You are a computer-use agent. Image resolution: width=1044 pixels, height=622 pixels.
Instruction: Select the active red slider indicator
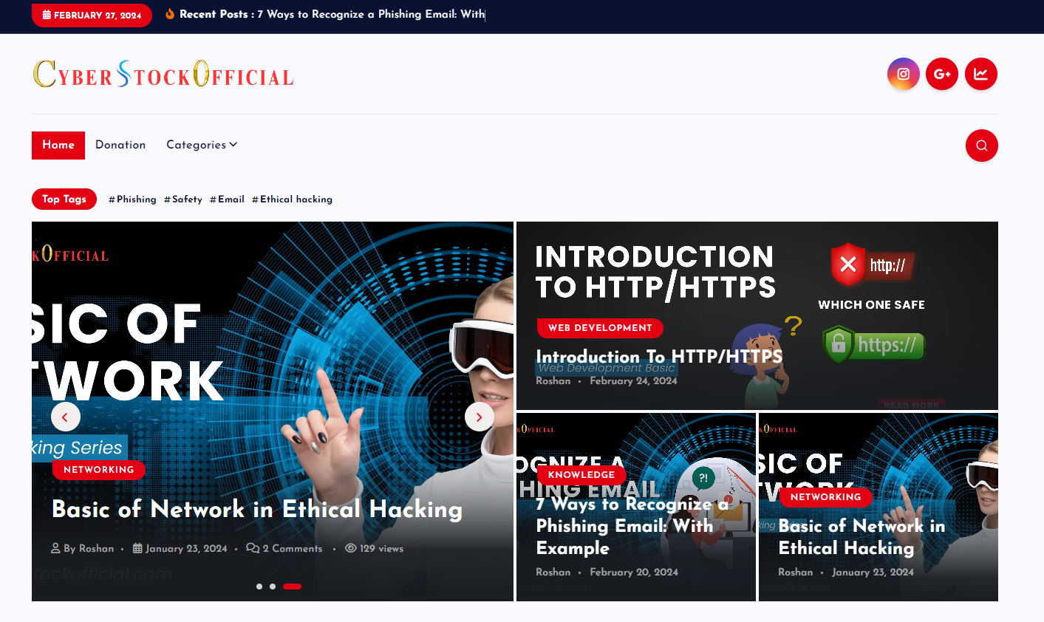point(292,587)
